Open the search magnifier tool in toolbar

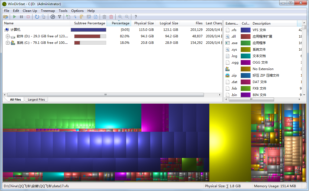point(53,17)
